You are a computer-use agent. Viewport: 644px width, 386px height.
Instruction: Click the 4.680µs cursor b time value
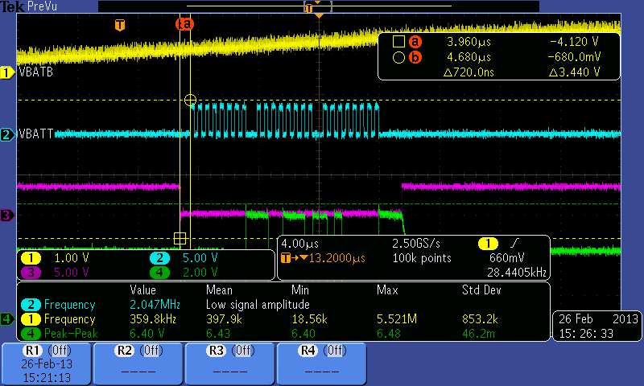(469, 57)
